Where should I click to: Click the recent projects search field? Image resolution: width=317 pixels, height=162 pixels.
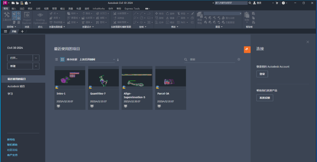click(x=211, y=60)
